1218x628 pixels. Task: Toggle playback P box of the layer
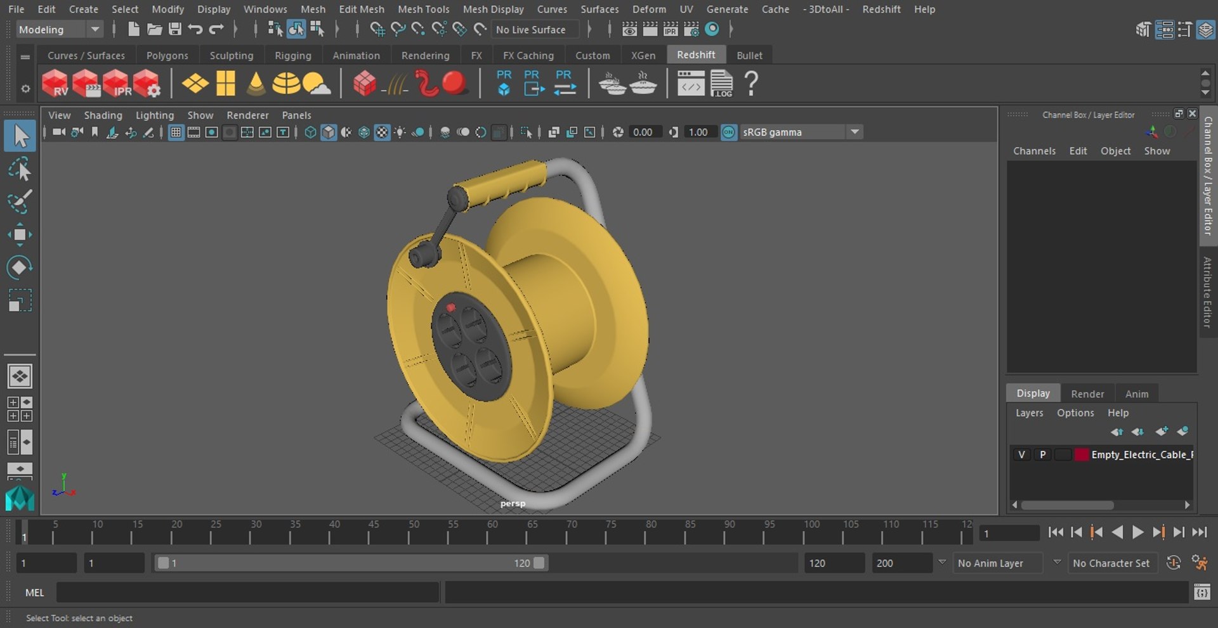(x=1042, y=454)
